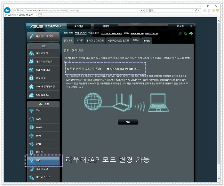Image resolution: width=224 pixels, height=186 pixels.
Task: Click the USB status icon in header
Action: click(x=191, y=33)
